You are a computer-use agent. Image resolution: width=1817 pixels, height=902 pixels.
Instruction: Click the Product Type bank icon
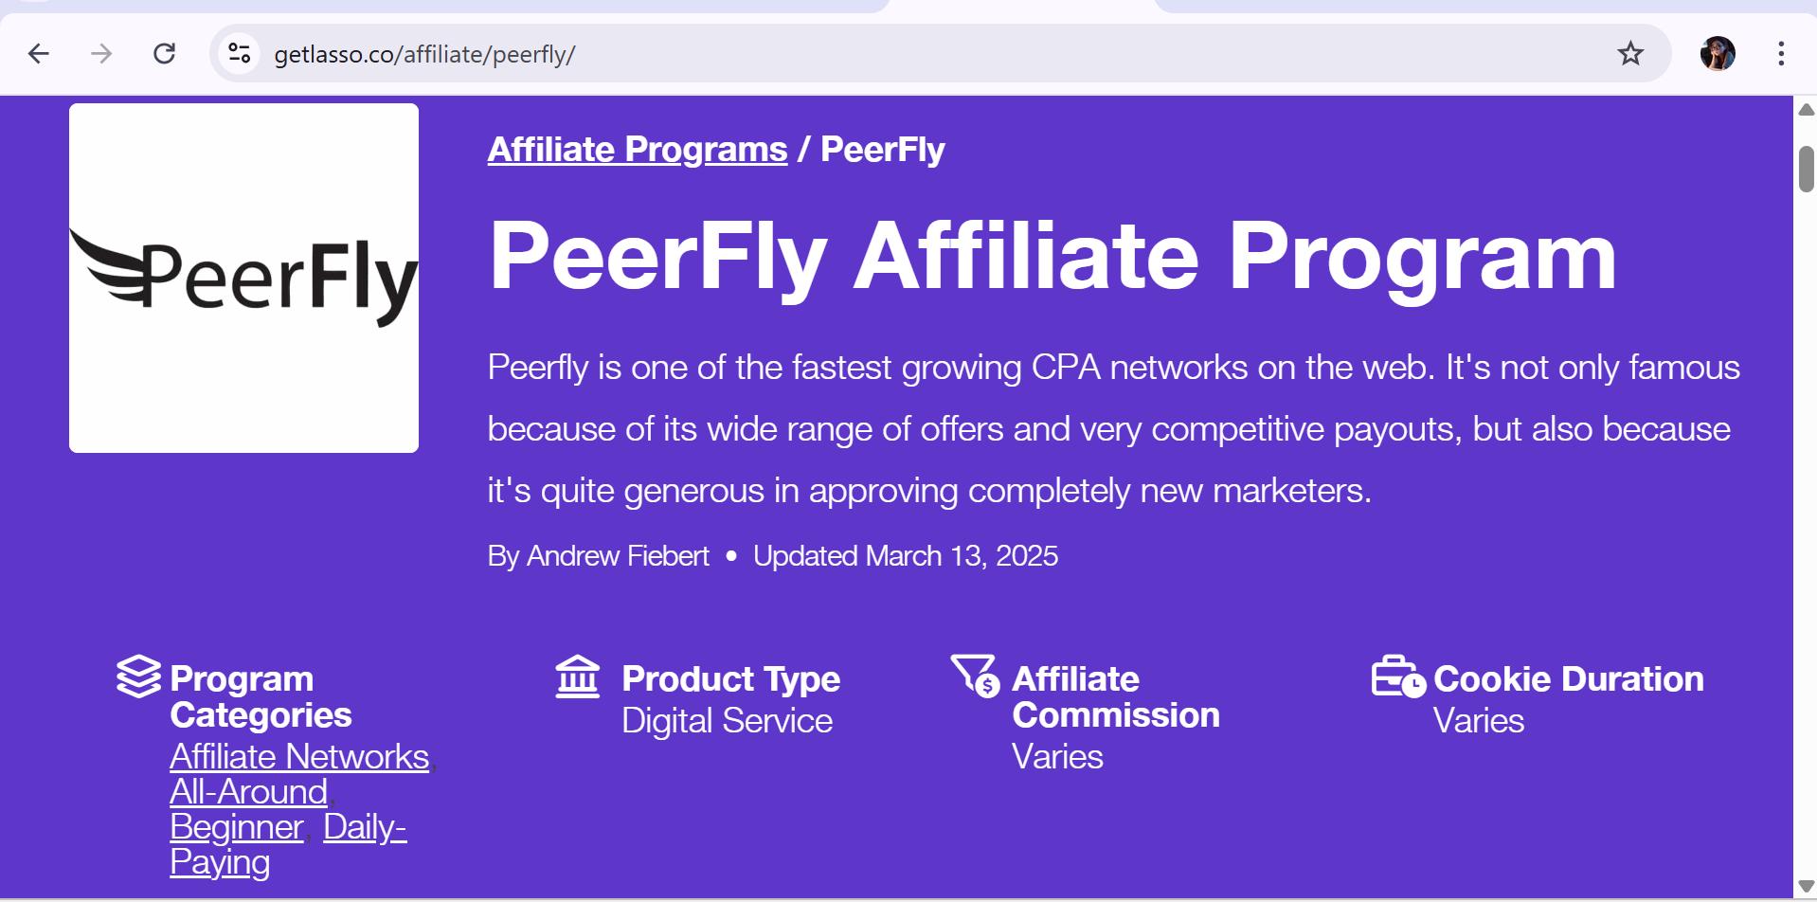pyautogui.click(x=578, y=676)
